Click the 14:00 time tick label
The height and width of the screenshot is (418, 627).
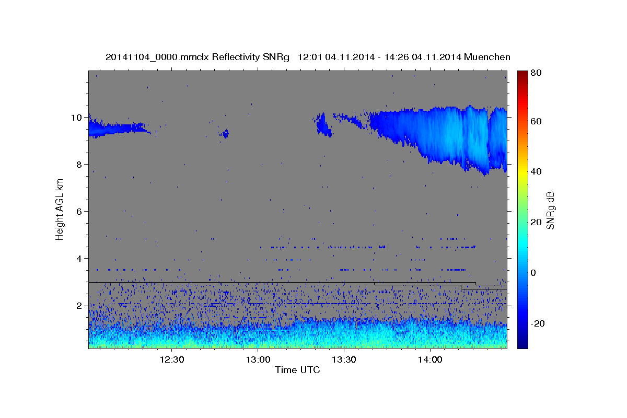[x=430, y=359]
